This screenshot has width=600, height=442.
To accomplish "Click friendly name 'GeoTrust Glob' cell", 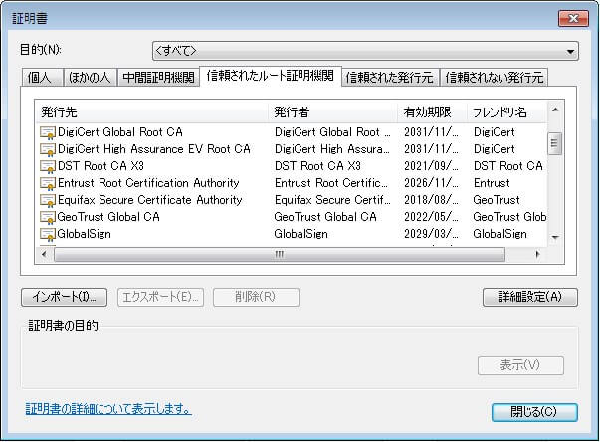I will point(509,217).
